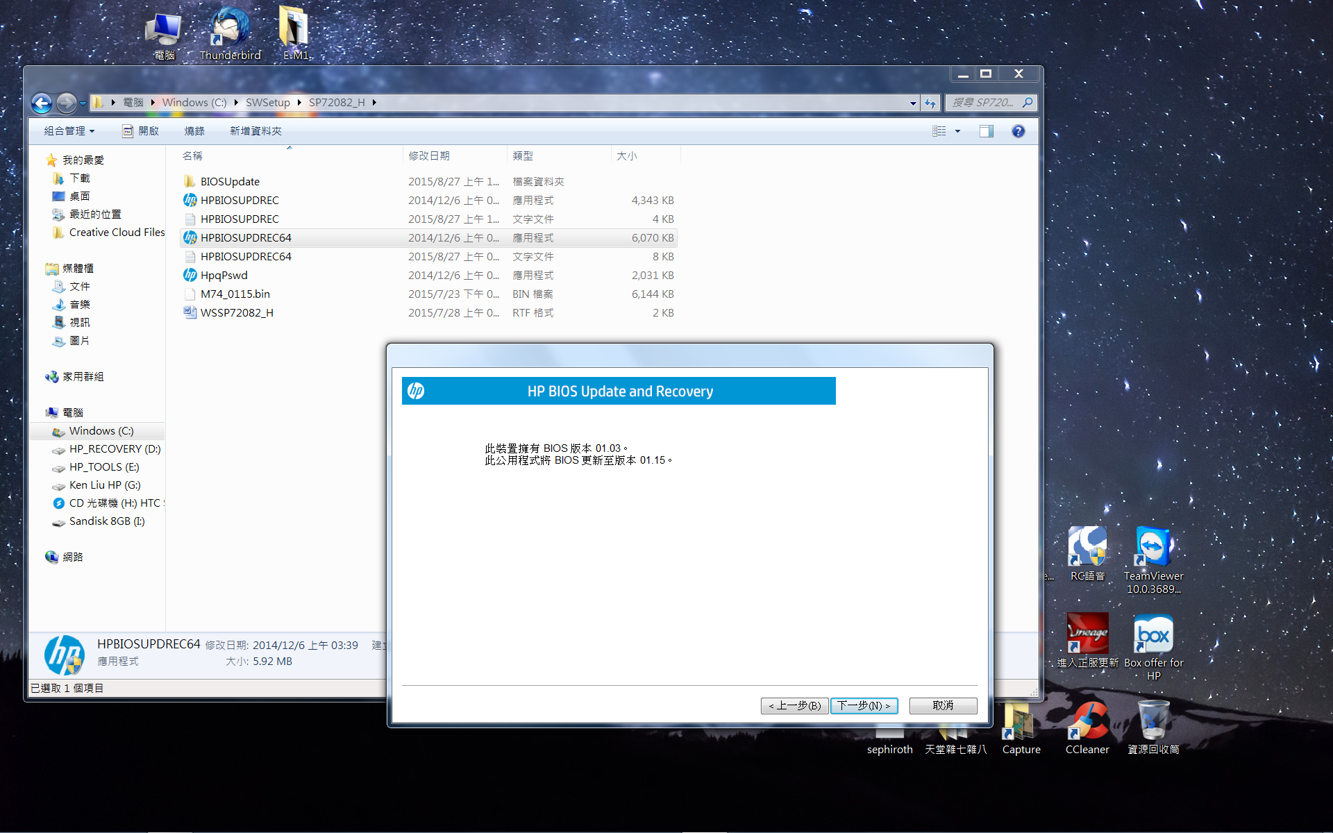This screenshot has width=1333, height=833.
Task: Select the HpqPswd application icon
Action: [190, 275]
